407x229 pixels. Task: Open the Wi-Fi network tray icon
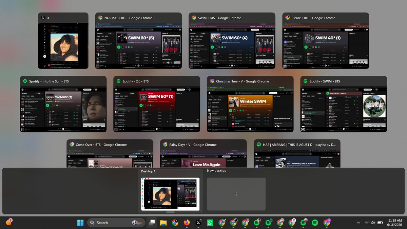click(367, 223)
